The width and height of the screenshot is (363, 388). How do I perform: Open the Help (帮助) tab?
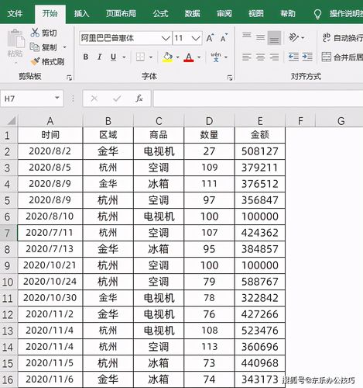pyautogui.click(x=288, y=13)
